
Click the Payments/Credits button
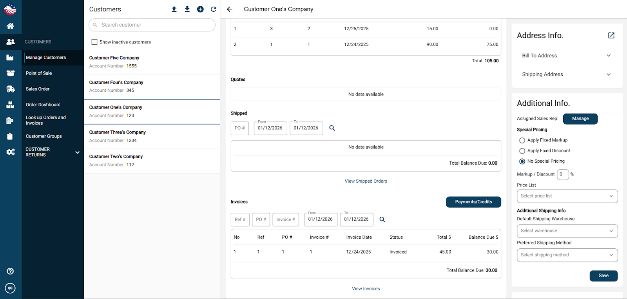tap(473, 202)
